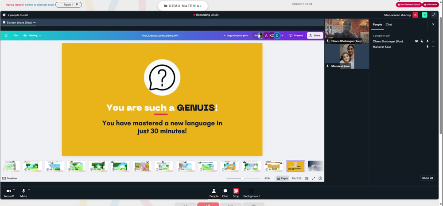Toggle full screen for the call window
The width and height of the screenshot is (443, 206).
pyautogui.click(x=434, y=15)
